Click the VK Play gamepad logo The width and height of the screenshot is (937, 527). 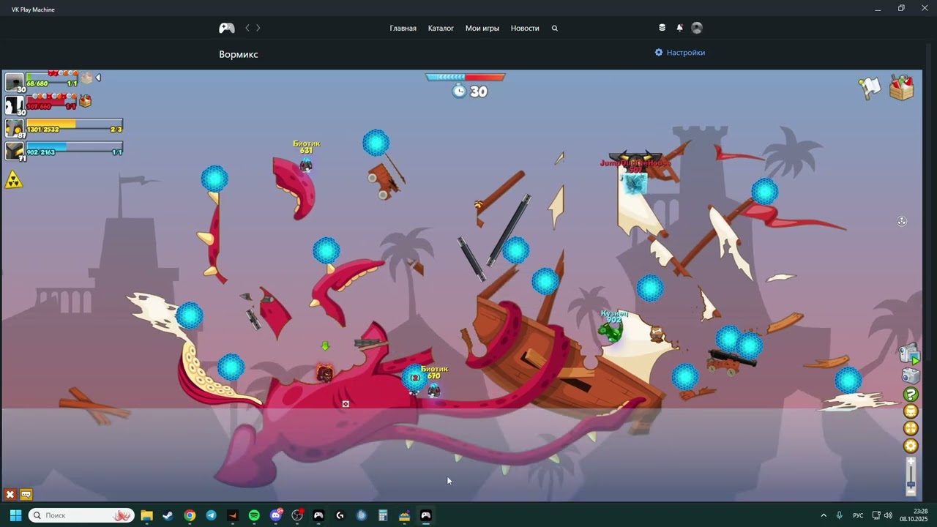click(x=227, y=28)
